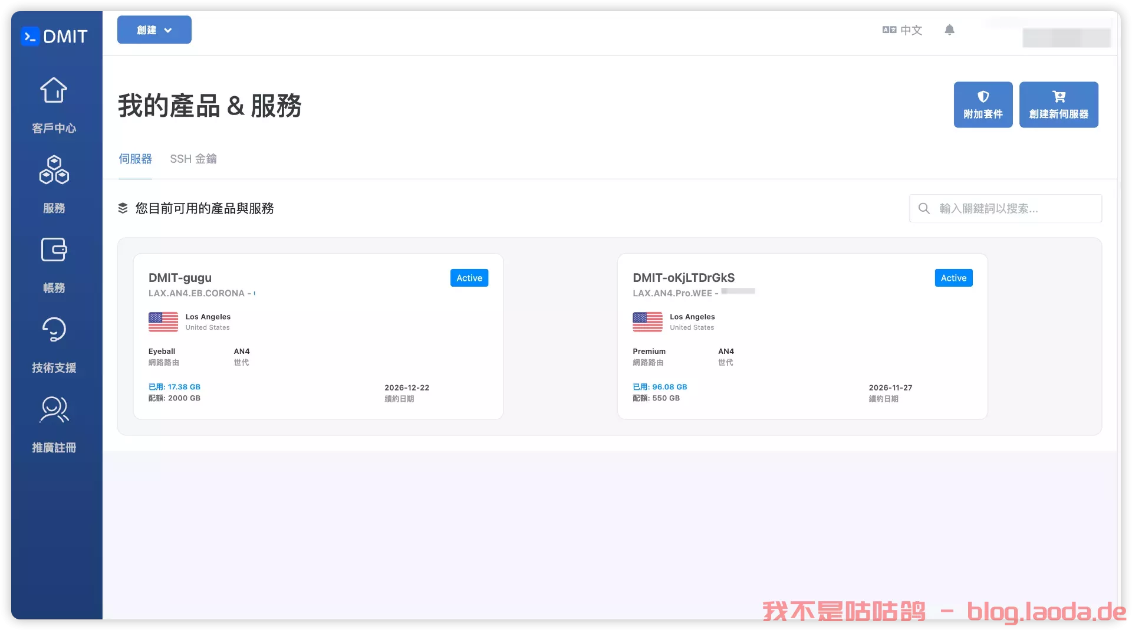Open the 推廣註冊 referral icon
The width and height of the screenshot is (1132, 630).
point(54,409)
